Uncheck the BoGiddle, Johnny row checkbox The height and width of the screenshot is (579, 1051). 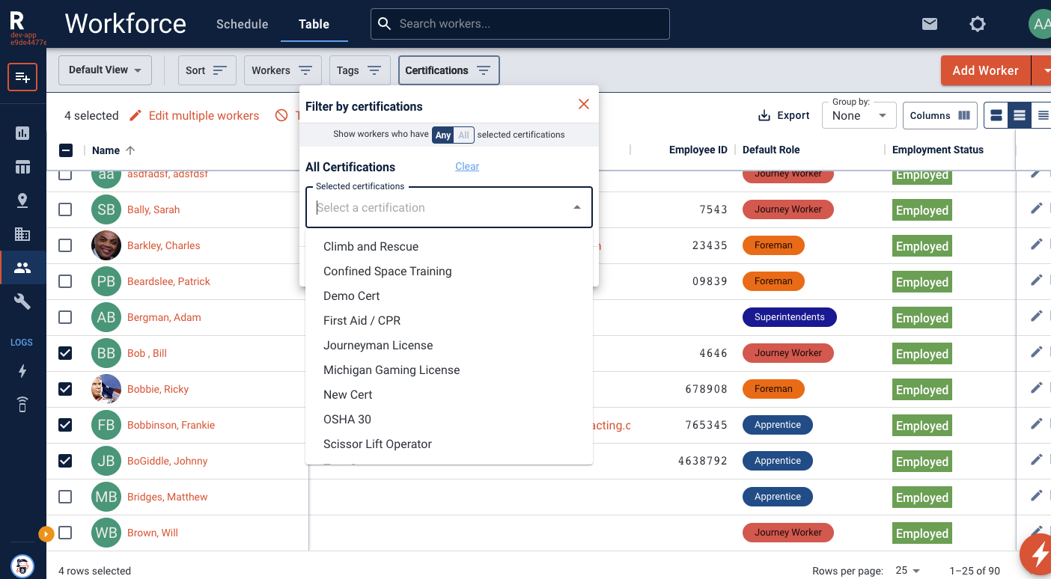pos(65,461)
